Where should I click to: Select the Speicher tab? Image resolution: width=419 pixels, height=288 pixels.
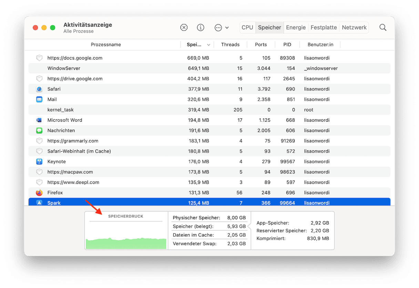point(269,28)
